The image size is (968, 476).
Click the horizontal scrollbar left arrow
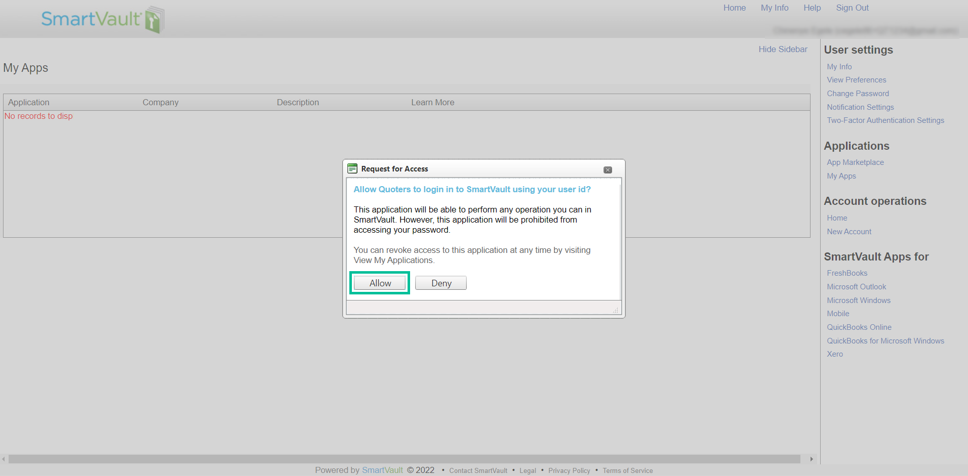coord(4,459)
